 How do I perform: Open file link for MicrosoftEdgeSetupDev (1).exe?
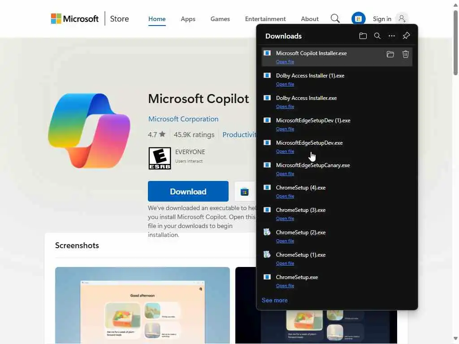tap(285, 129)
